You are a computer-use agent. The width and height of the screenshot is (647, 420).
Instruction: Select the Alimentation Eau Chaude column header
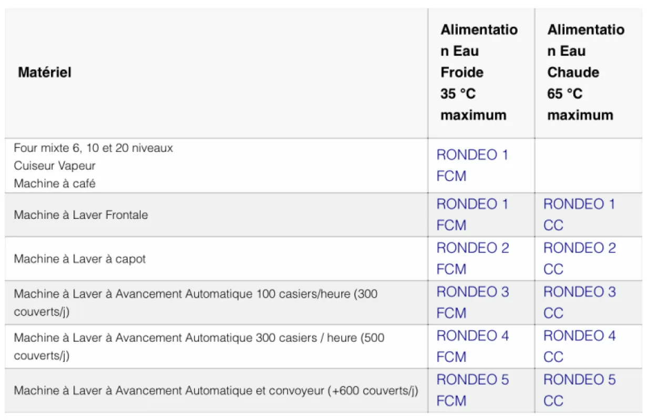(x=586, y=72)
